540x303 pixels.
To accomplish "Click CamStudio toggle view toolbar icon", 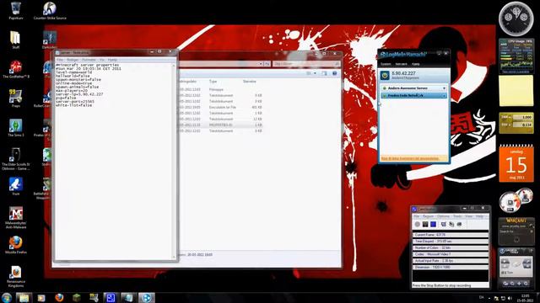I will (x=444, y=225).
